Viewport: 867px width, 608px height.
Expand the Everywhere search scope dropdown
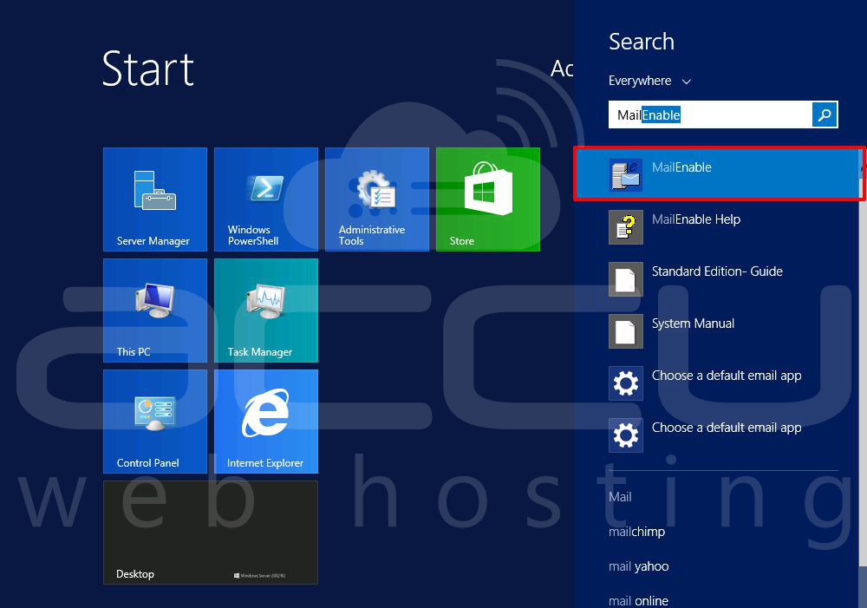pos(650,81)
